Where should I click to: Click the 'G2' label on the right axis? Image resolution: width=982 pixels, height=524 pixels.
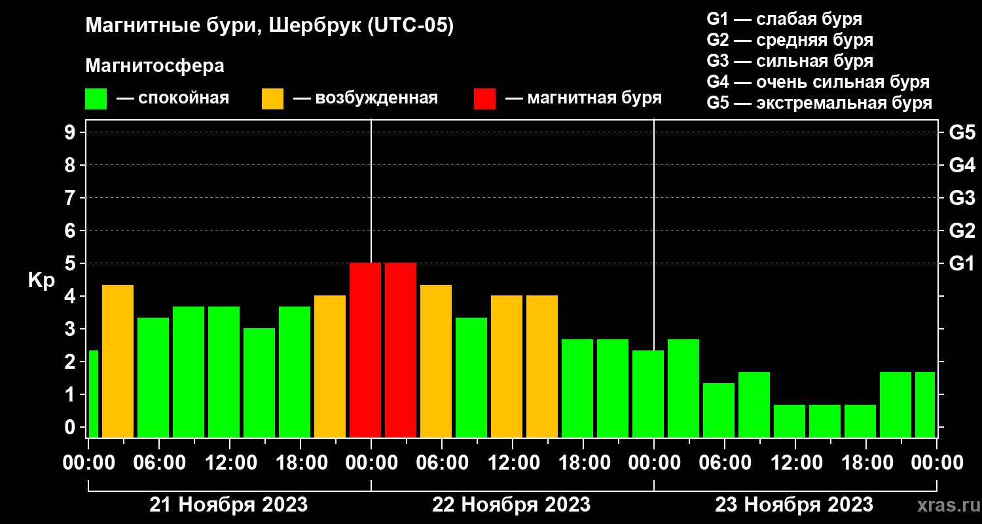962,231
